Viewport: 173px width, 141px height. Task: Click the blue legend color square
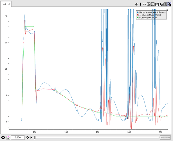click(137, 12)
